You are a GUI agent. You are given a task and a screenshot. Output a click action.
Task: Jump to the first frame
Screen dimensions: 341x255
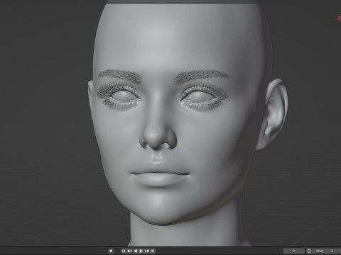[x=124, y=251]
